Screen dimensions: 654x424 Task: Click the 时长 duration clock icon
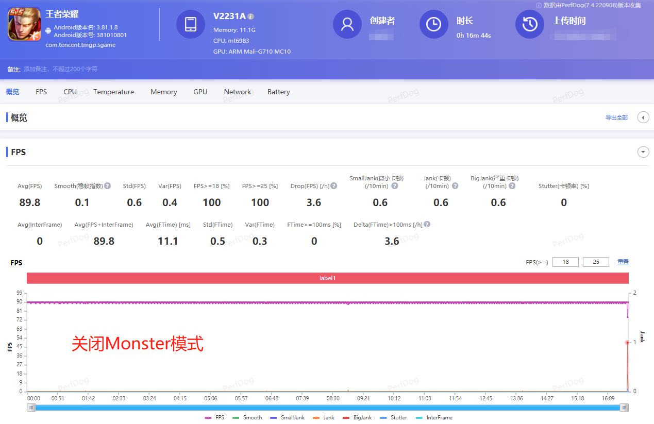(433, 24)
